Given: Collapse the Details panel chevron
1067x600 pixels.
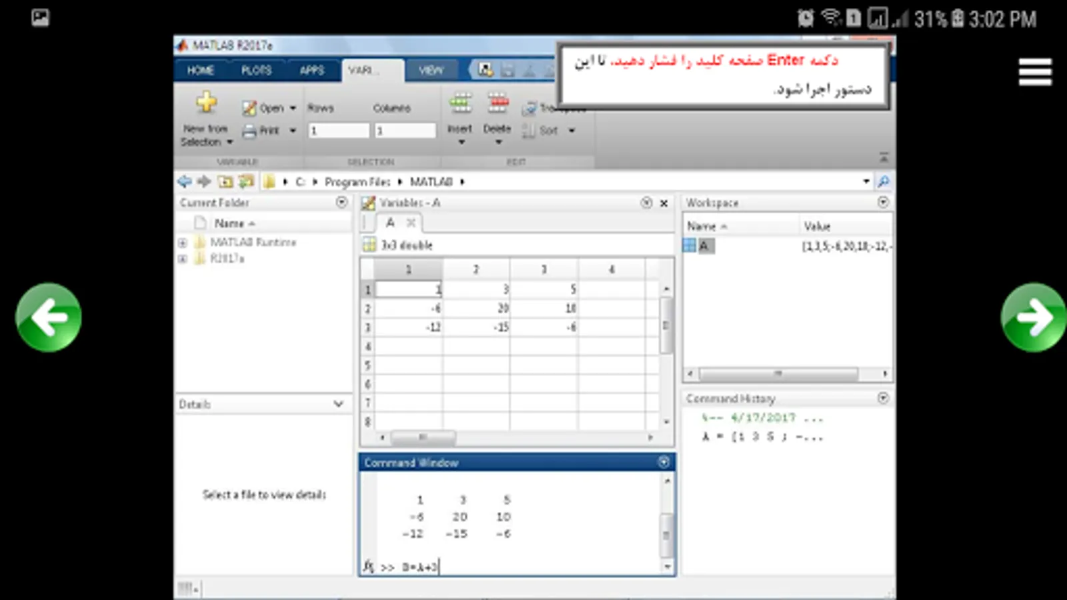Looking at the screenshot, I should 339,404.
